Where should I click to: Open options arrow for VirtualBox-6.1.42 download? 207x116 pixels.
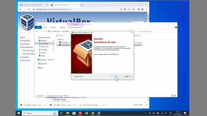tap(45, 105)
